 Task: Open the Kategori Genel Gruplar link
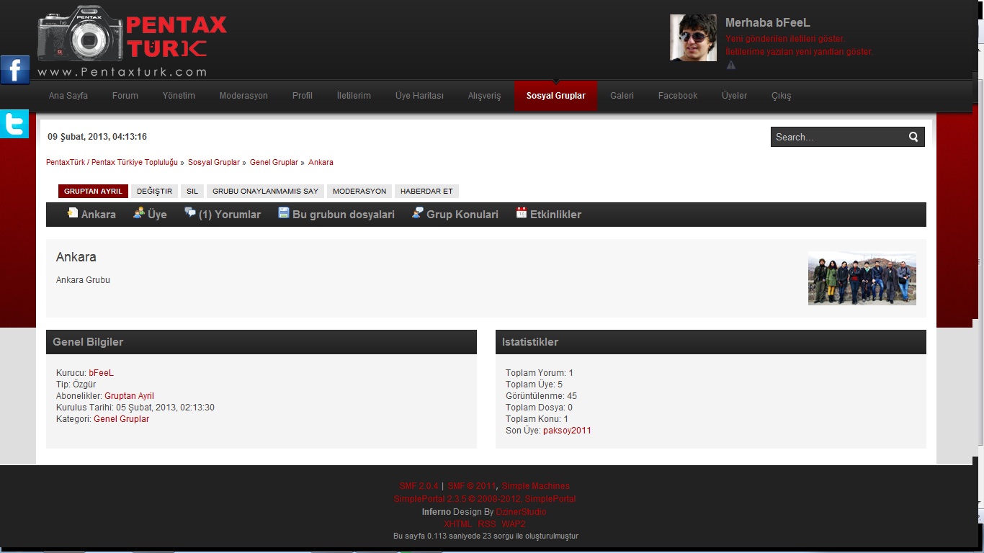pos(121,419)
